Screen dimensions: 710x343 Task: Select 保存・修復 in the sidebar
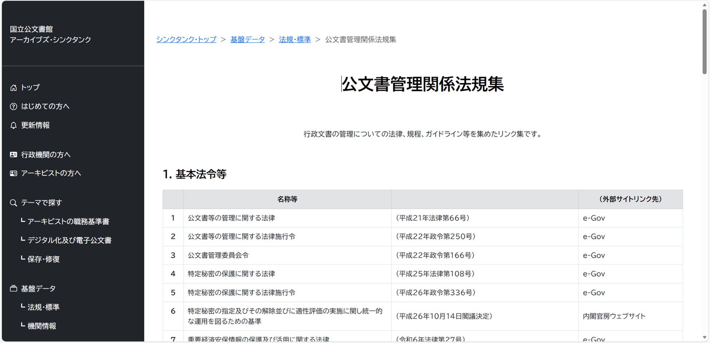tap(43, 259)
